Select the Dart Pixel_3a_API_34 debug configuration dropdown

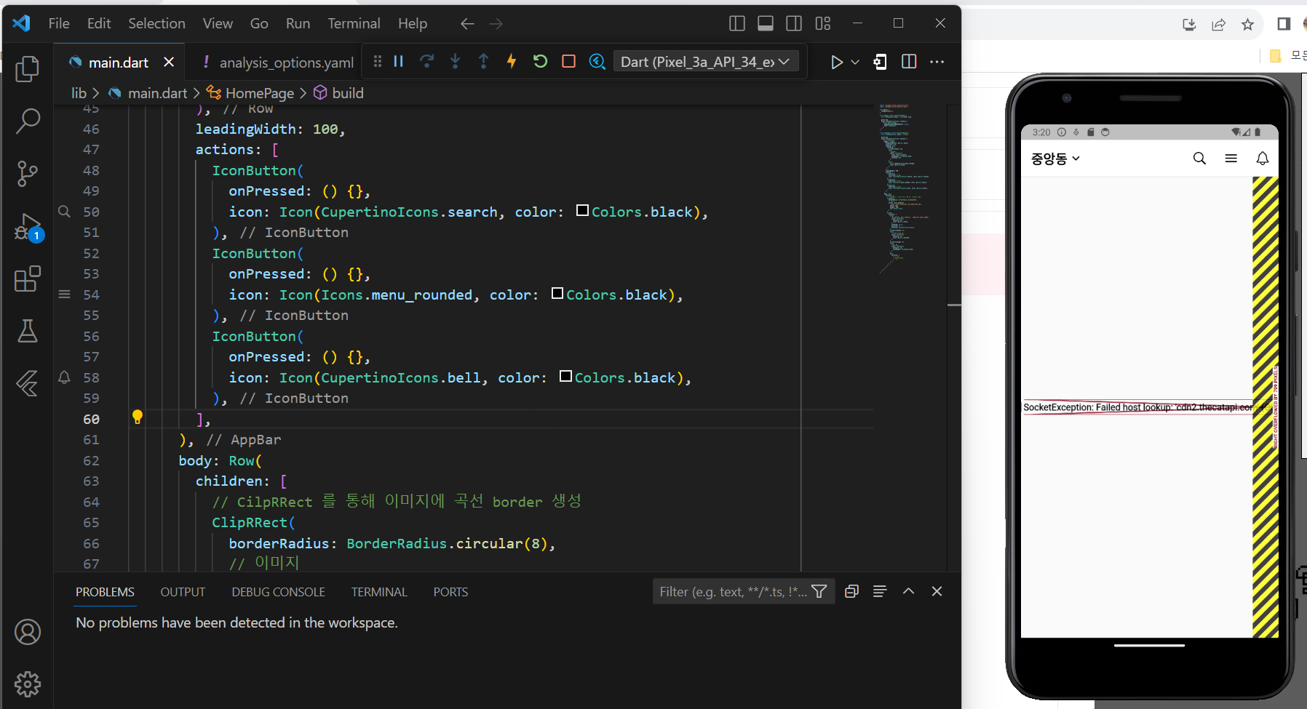[x=704, y=62]
